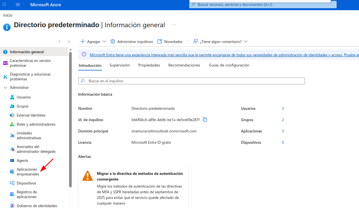
Task: Click the Dispositivos sidebar icon
Action: tap(12, 183)
